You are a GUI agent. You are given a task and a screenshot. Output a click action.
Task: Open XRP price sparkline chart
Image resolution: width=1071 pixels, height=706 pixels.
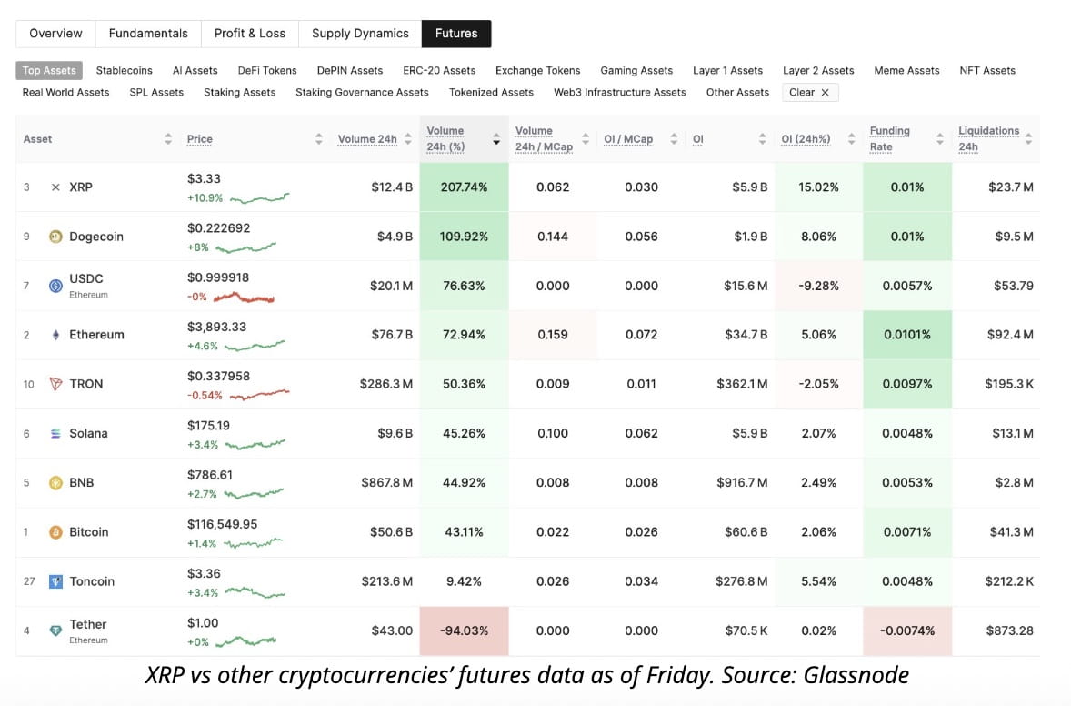click(x=259, y=198)
